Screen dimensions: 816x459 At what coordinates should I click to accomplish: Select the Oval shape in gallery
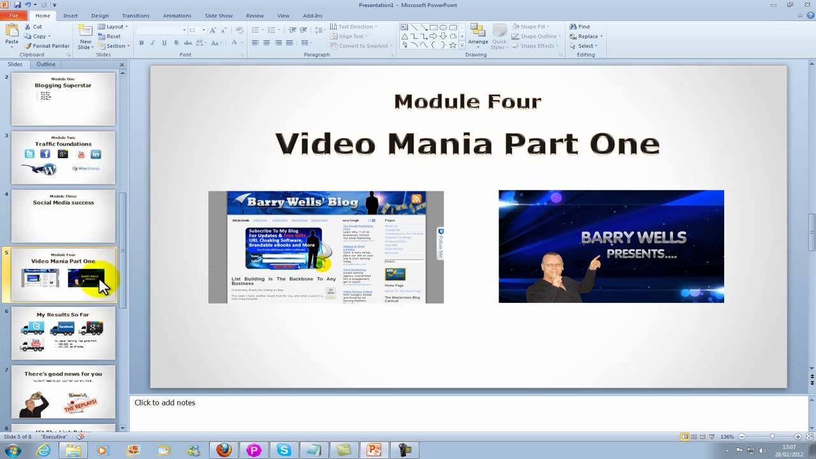443,27
